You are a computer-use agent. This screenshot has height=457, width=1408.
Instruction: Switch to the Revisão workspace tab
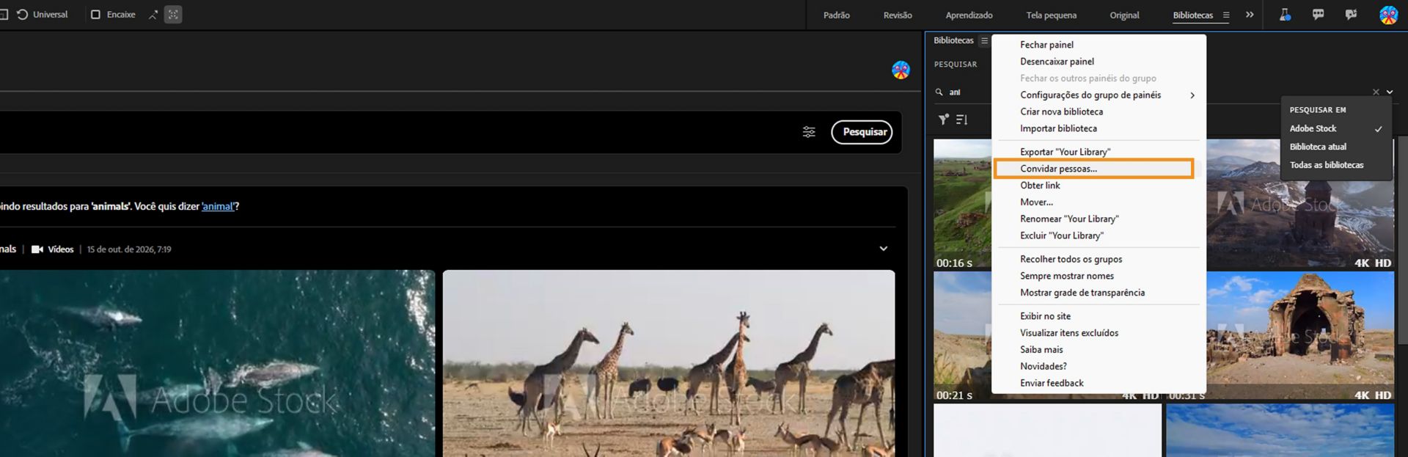[898, 15]
